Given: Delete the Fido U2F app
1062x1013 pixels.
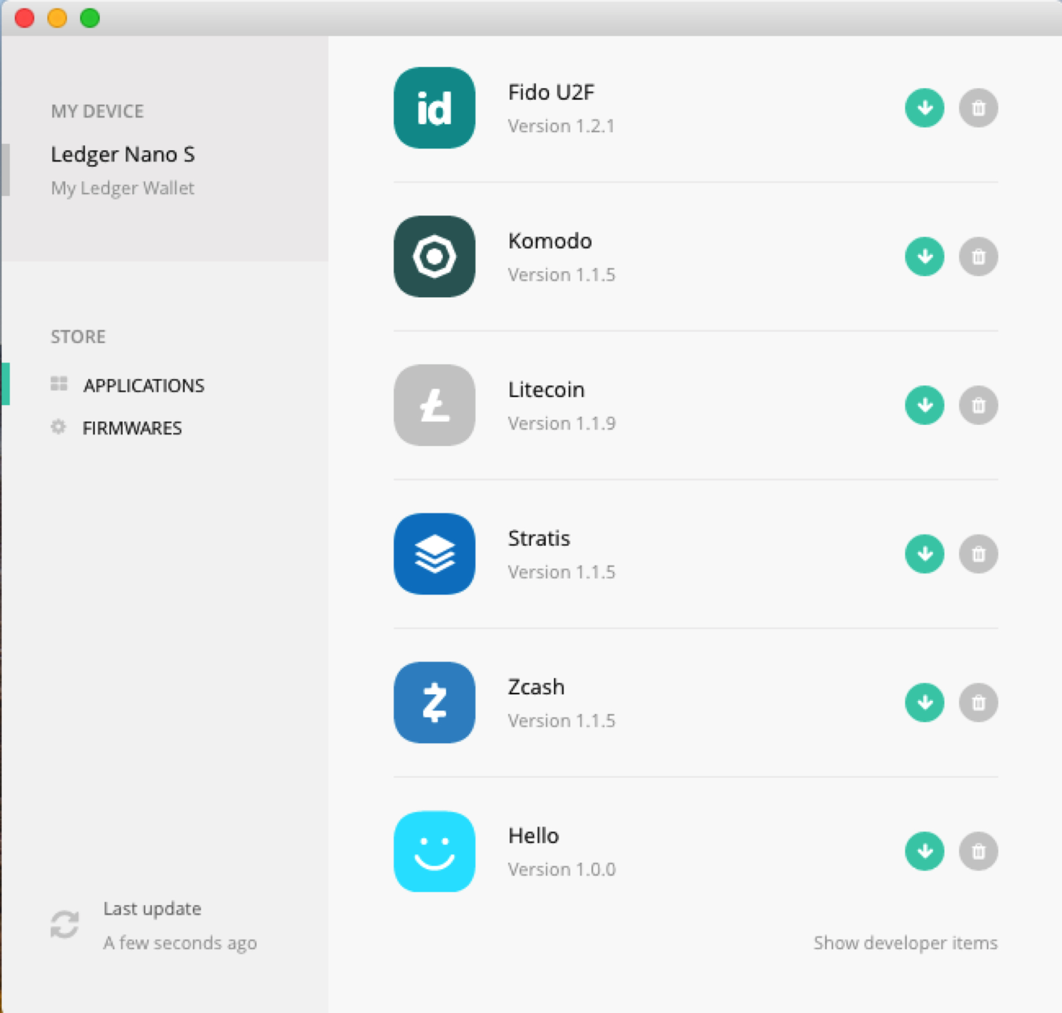Looking at the screenshot, I should 978,108.
